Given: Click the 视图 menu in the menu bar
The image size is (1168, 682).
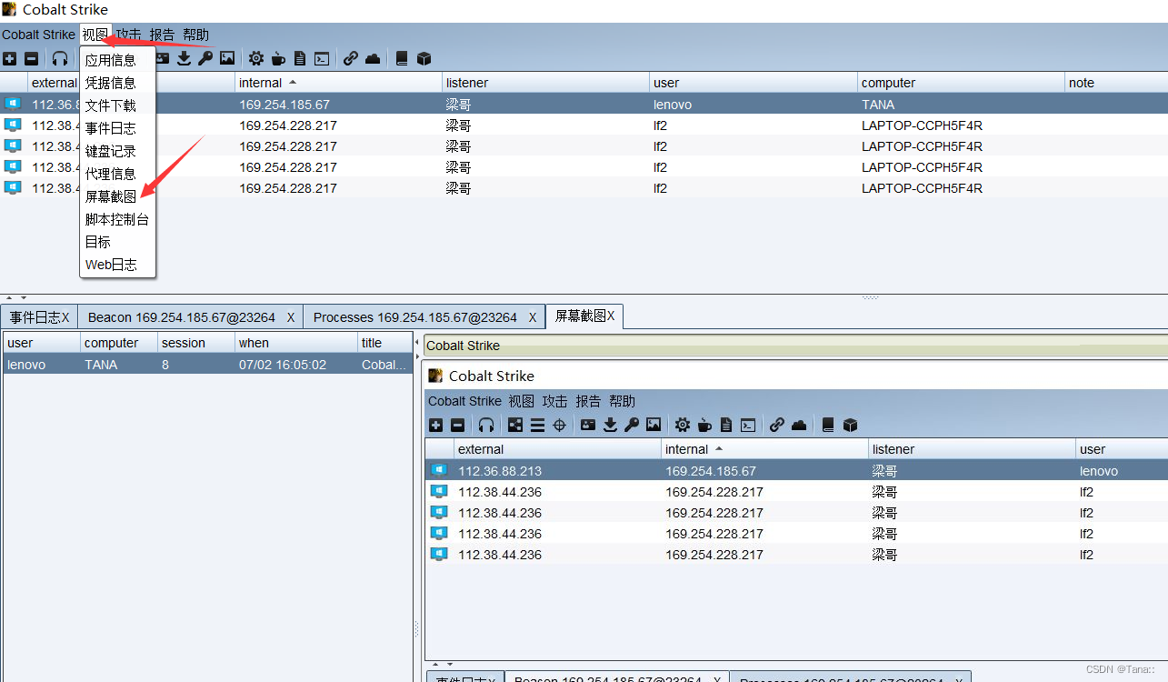Looking at the screenshot, I should pyautogui.click(x=95, y=35).
